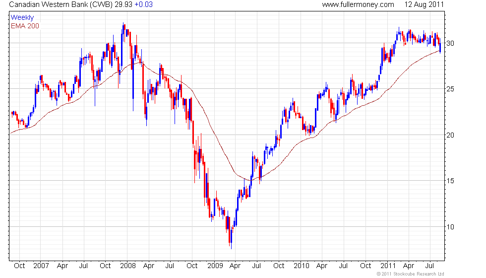
Task: Open the www.fullermoney.com link text
Action: [358, 4]
